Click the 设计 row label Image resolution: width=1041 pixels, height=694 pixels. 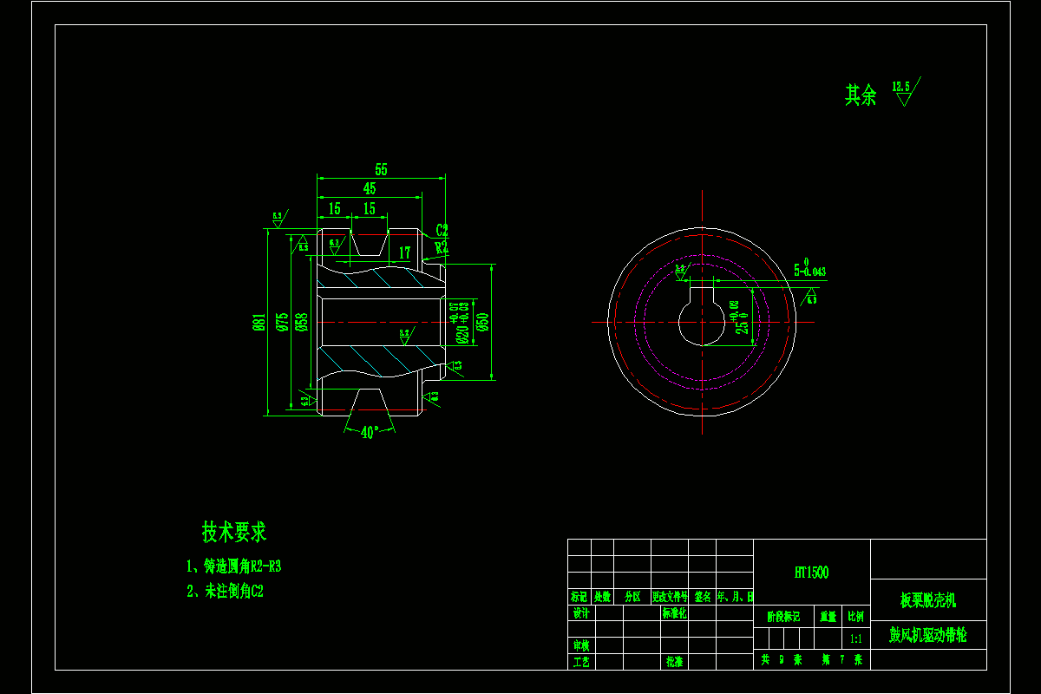(x=581, y=613)
